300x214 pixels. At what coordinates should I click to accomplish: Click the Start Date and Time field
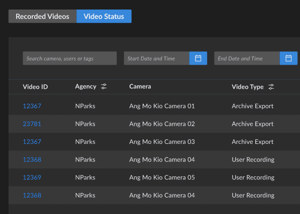157,58
